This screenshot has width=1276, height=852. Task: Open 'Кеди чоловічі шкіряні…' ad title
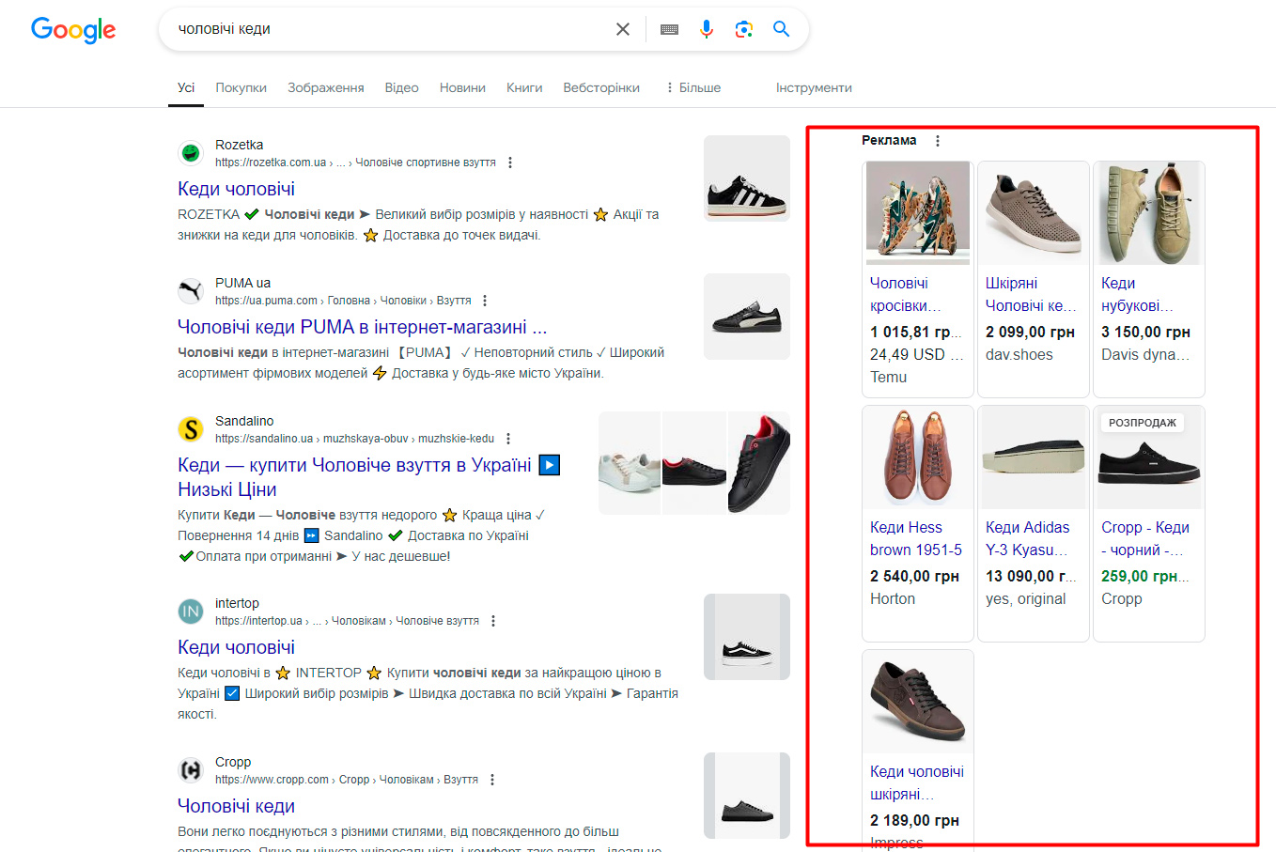(x=917, y=782)
